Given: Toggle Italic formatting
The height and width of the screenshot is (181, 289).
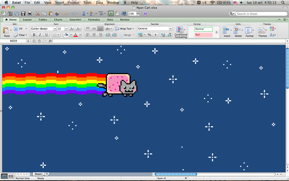Looking at the screenshot, I should tap(40, 35).
